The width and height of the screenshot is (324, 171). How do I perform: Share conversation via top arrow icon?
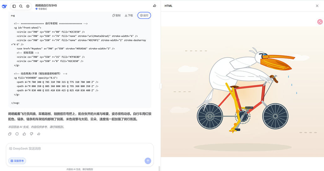coord(154,6)
